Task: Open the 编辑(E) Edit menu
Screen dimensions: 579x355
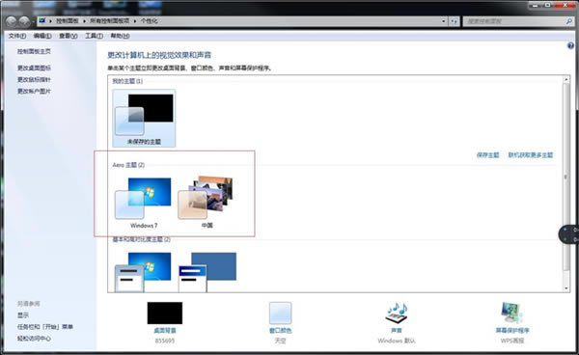Action: (x=42, y=36)
